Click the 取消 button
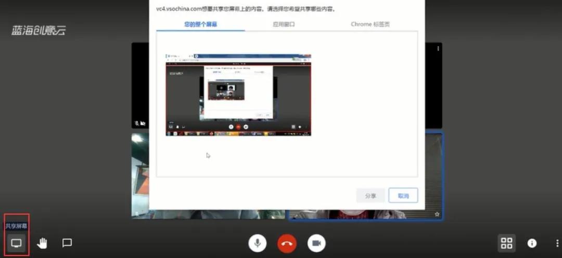Viewport: 562px width, 258px height. click(x=403, y=196)
